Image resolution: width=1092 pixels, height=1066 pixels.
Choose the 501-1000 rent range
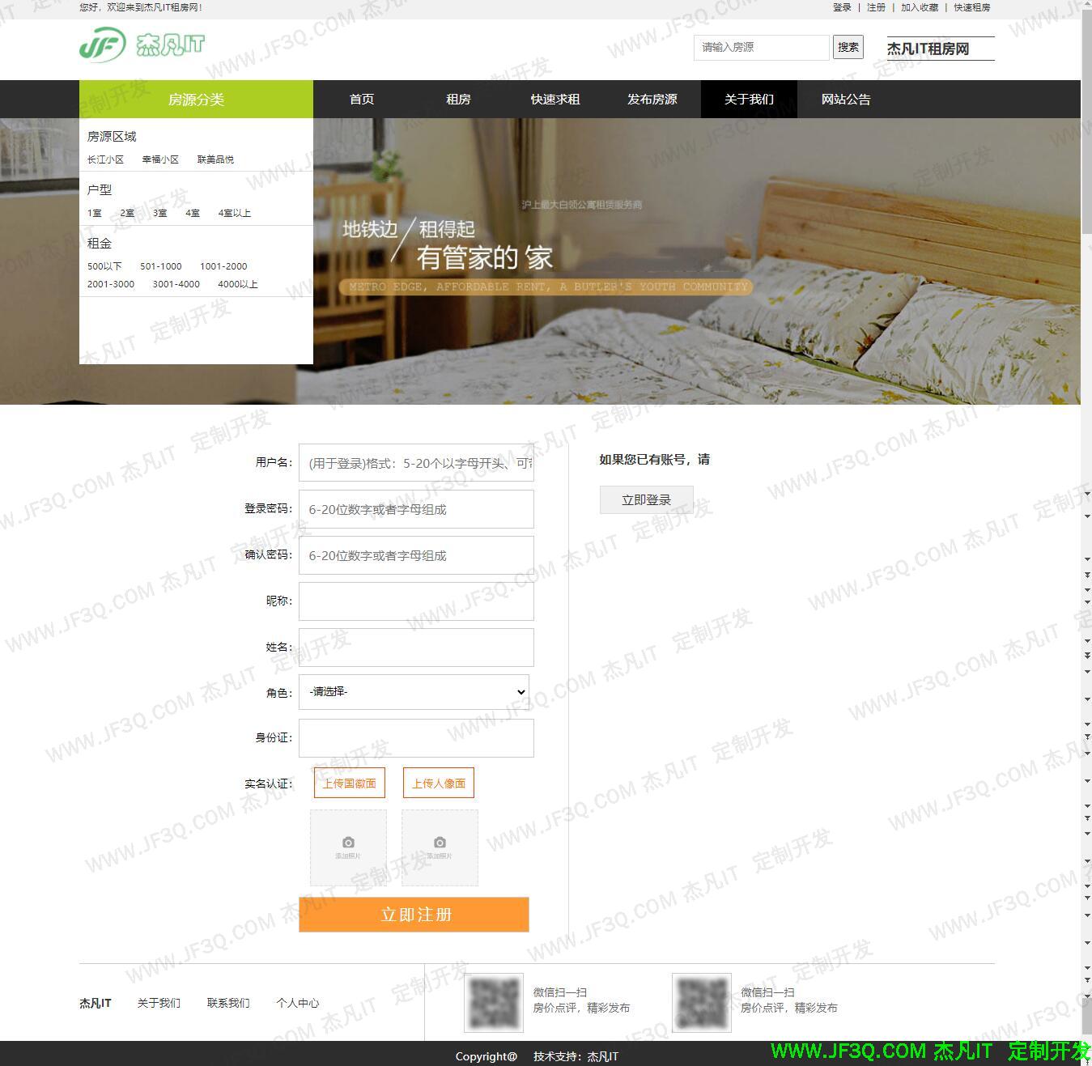(160, 266)
